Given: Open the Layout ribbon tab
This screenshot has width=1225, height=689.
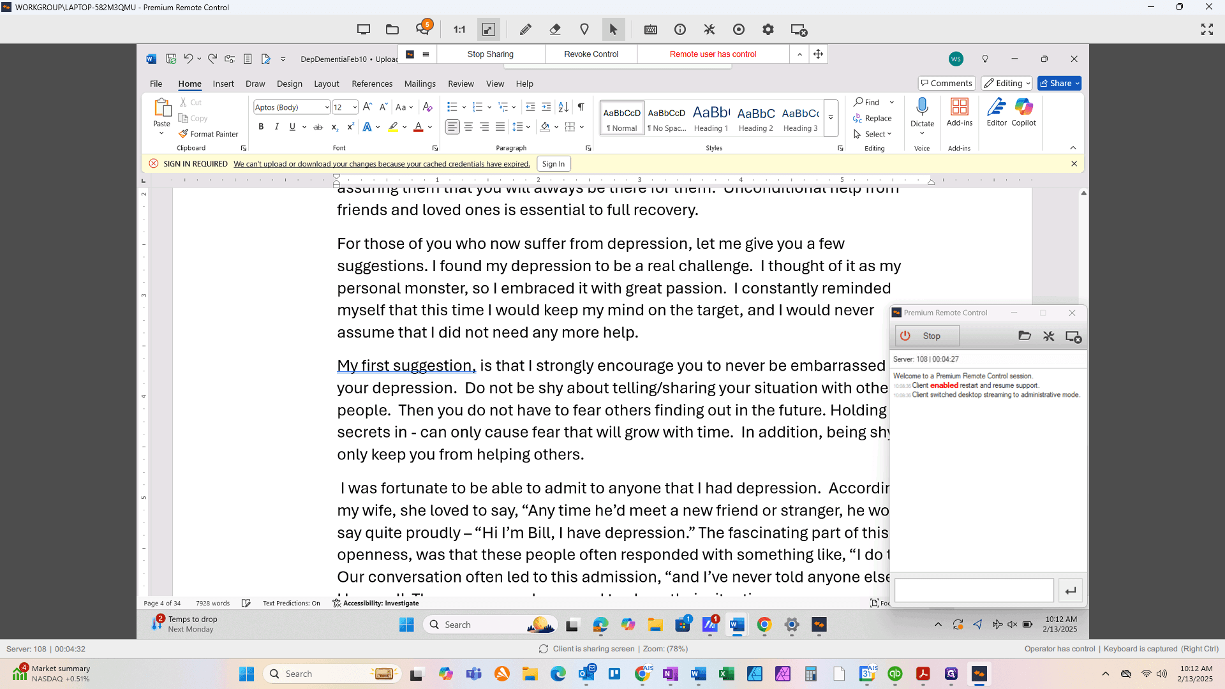Looking at the screenshot, I should tap(326, 84).
